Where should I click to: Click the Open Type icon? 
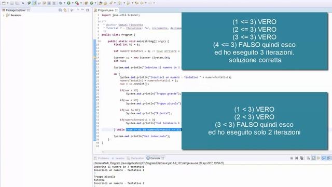(x=100, y=3)
